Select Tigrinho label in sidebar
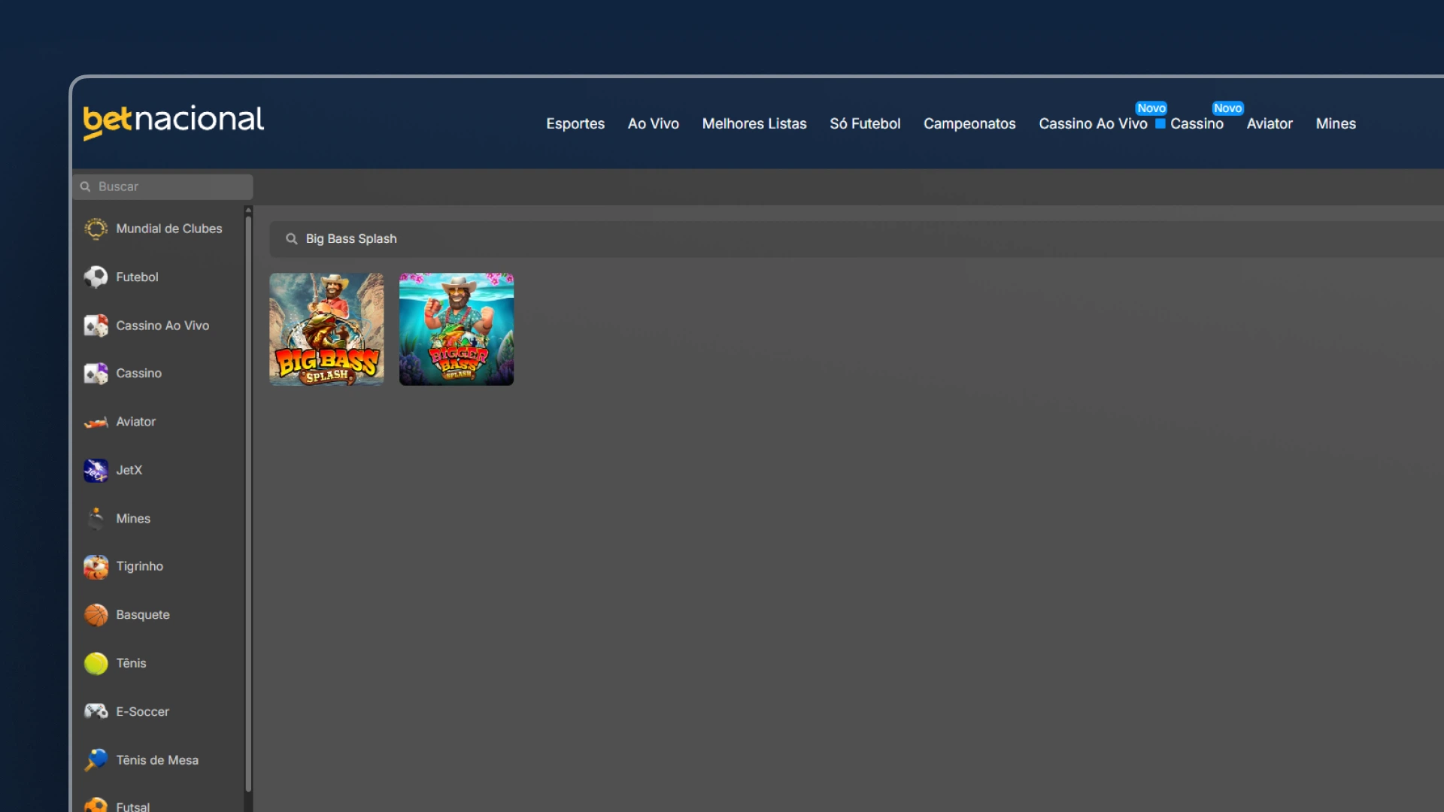The height and width of the screenshot is (812, 1444). (x=139, y=566)
